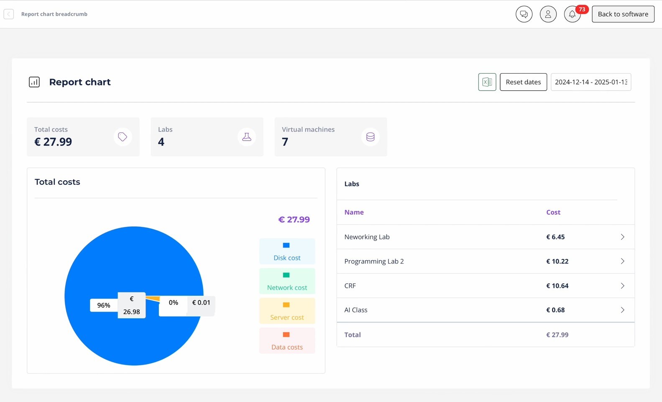Image resolution: width=662 pixels, height=402 pixels.
Task: Toggle Server cost in the chart legend
Action: click(x=287, y=311)
